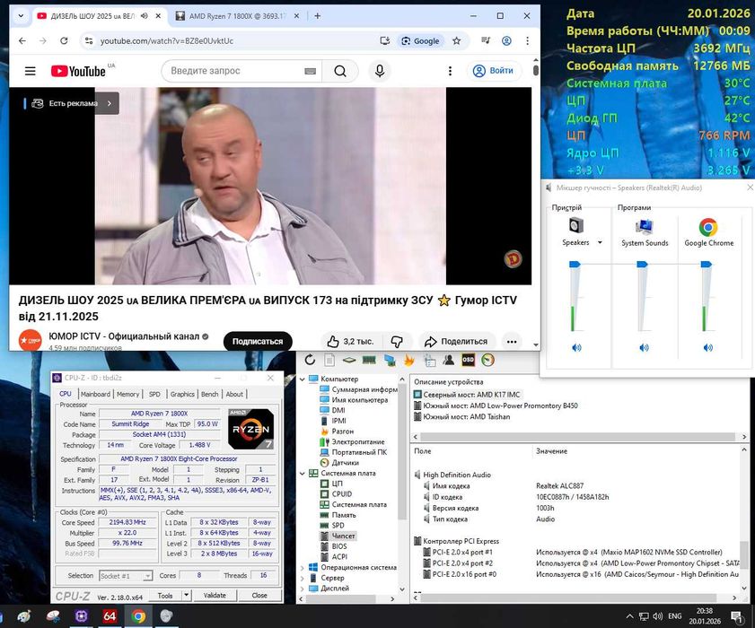755x628 pixels.
Task: Bookmark this page with the star icon
Action: [x=456, y=40]
